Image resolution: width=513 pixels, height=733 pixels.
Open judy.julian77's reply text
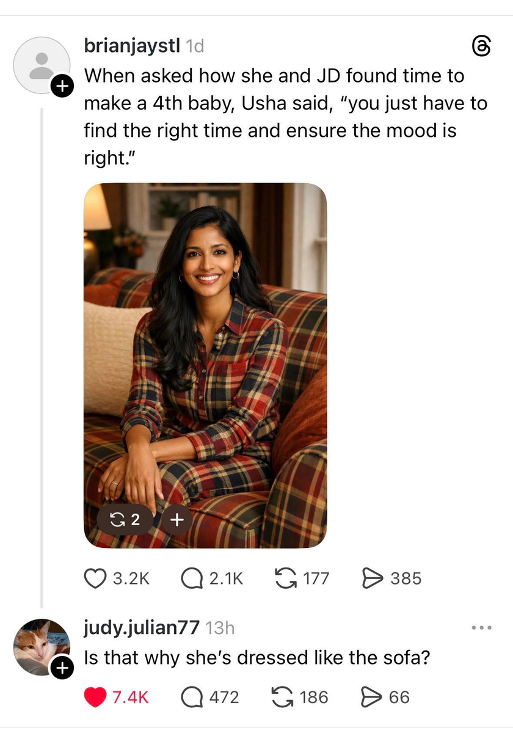click(257, 658)
